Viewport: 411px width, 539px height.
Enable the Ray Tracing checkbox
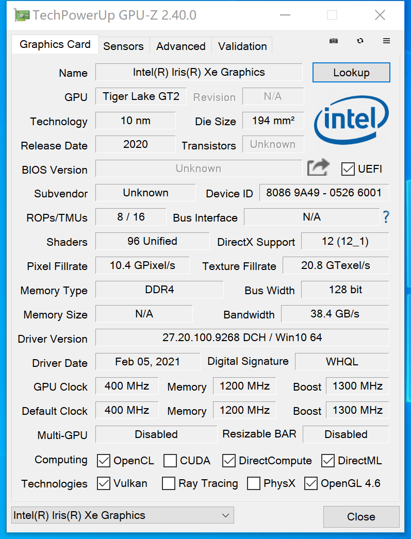pyautogui.click(x=169, y=483)
